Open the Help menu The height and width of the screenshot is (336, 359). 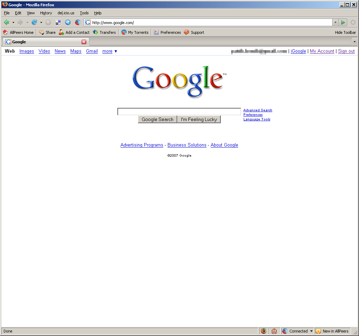98,13
